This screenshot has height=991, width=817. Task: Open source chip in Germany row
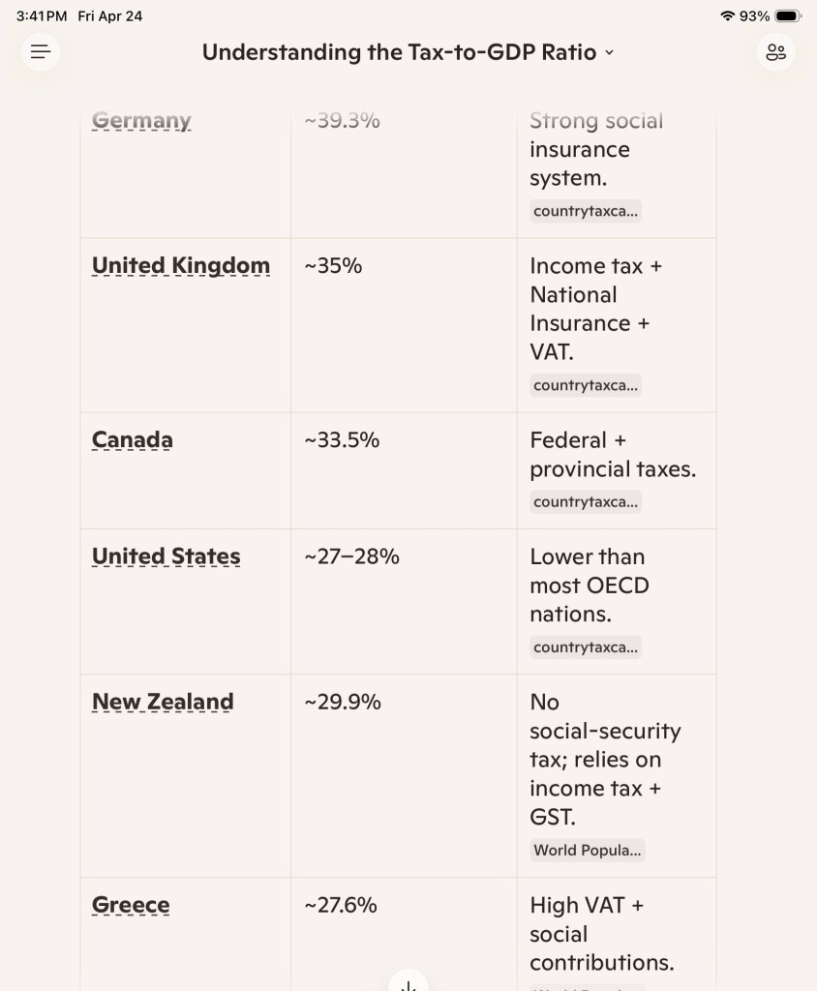pyautogui.click(x=586, y=211)
